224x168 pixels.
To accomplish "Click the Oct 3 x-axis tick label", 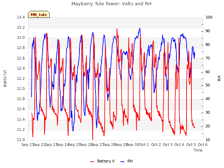I will pyautogui.click(x=168, y=145).
